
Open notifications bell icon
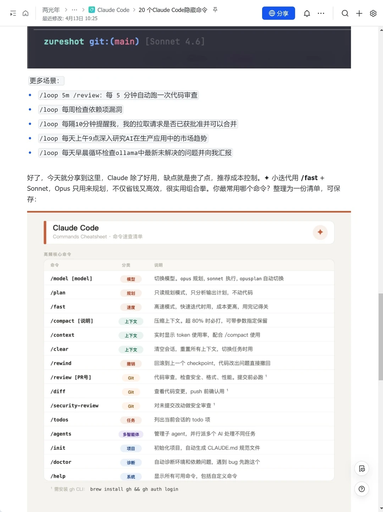pos(307,13)
